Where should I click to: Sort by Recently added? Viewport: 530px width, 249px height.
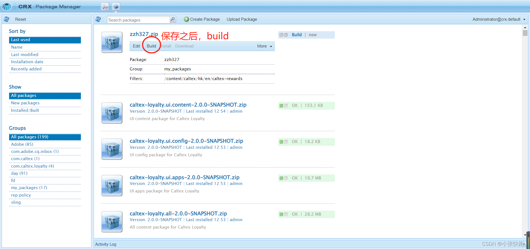pyautogui.click(x=45, y=69)
